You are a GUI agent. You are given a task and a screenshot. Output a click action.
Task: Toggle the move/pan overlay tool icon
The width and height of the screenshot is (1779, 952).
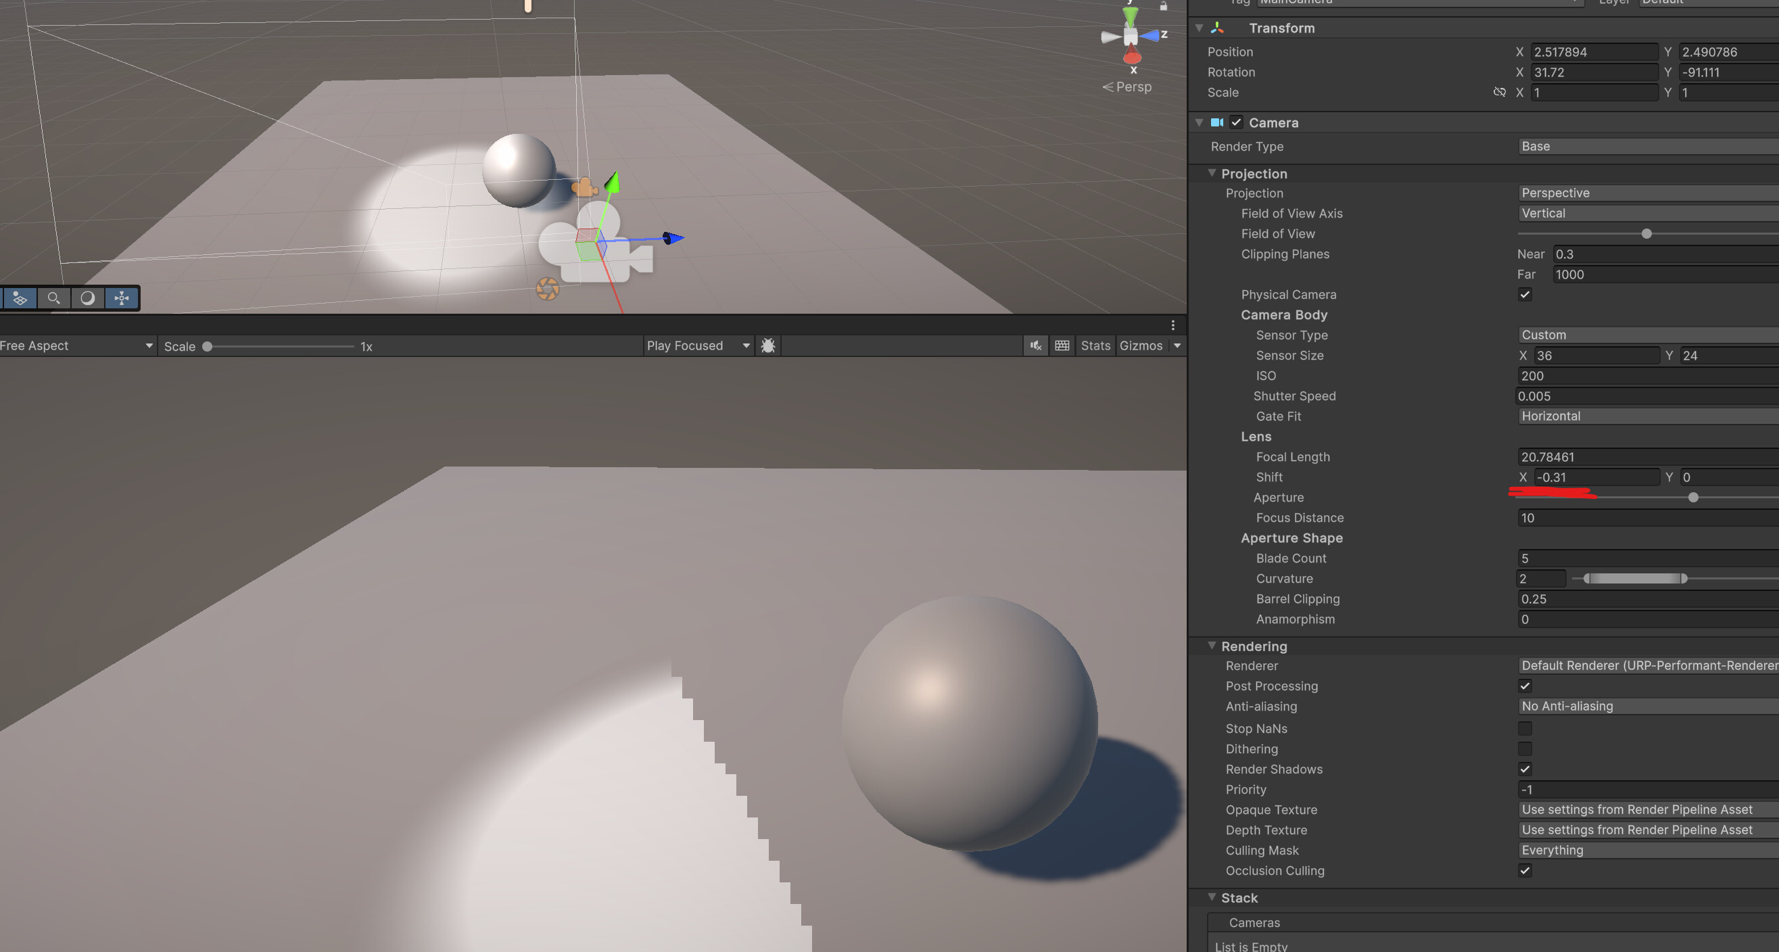click(x=122, y=298)
